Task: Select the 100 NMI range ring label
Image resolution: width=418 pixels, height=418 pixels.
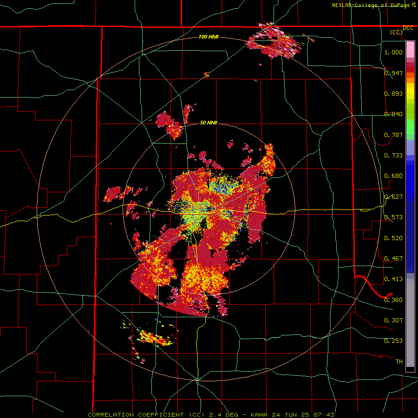Action: pos(209,37)
